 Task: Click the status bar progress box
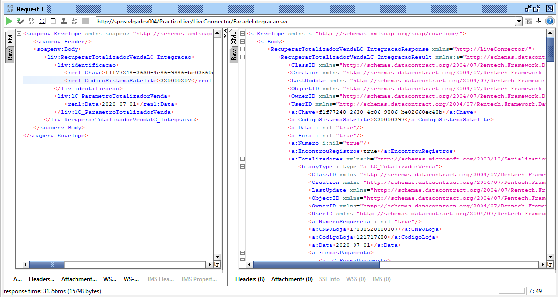[511, 291]
